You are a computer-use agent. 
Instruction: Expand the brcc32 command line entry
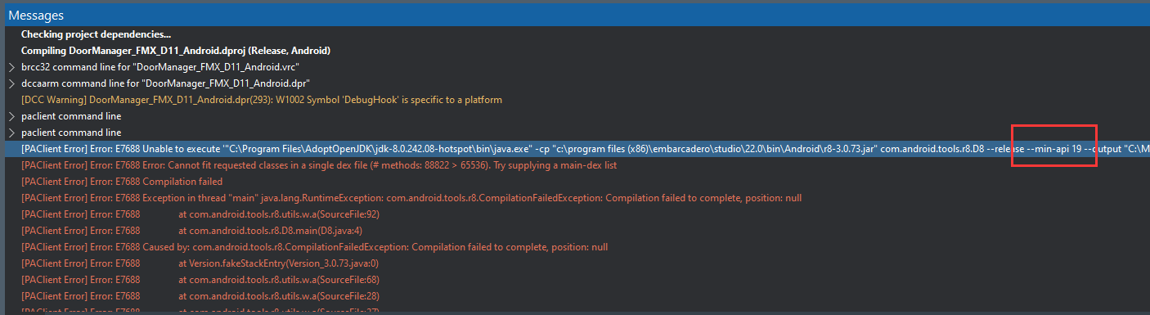tap(11, 67)
